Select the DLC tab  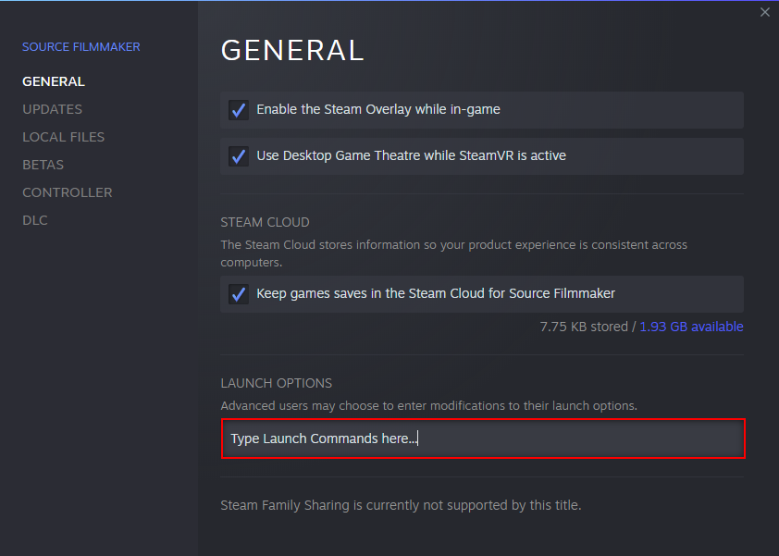pyautogui.click(x=35, y=220)
